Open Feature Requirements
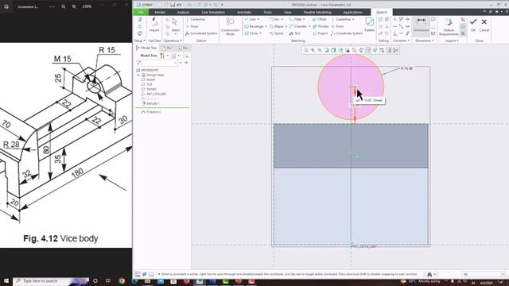The width and height of the screenshot is (509, 286). [x=449, y=26]
